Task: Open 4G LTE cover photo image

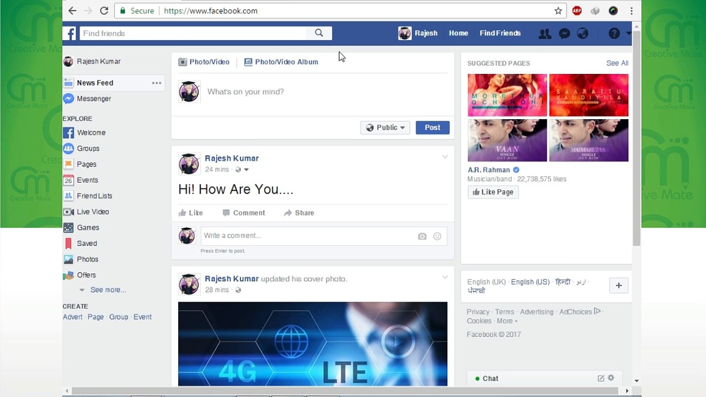Action: coord(313,344)
